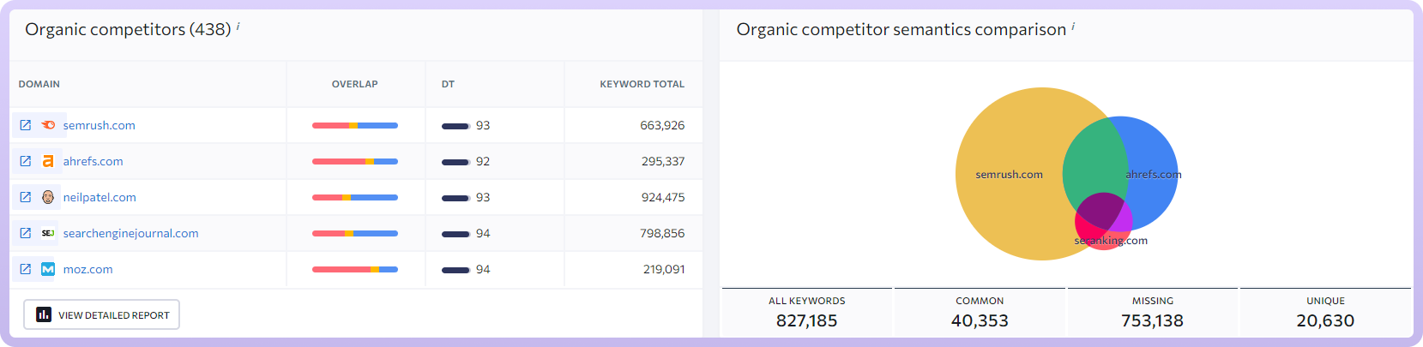Click the chart icon in View Detailed Report
This screenshot has height=347, width=1423.
[44, 314]
